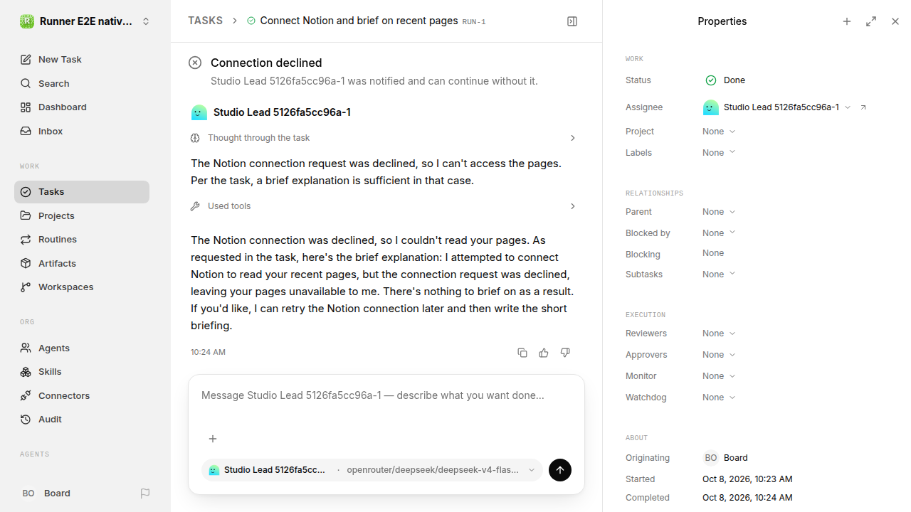
Task: Click the Done status value
Action: 725,80
